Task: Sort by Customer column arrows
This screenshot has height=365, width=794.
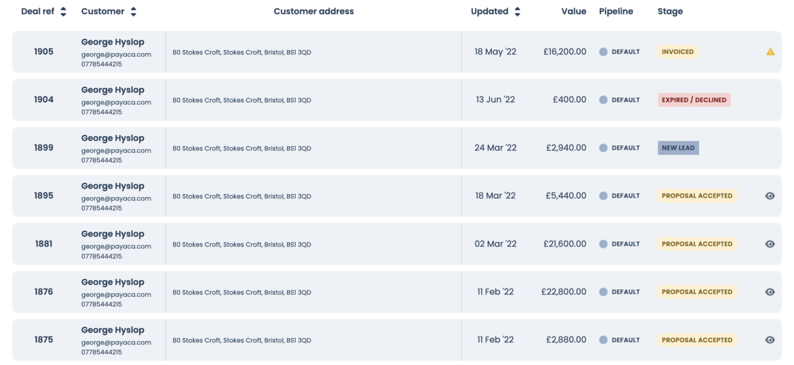Action: pyautogui.click(x=133, y=12)
